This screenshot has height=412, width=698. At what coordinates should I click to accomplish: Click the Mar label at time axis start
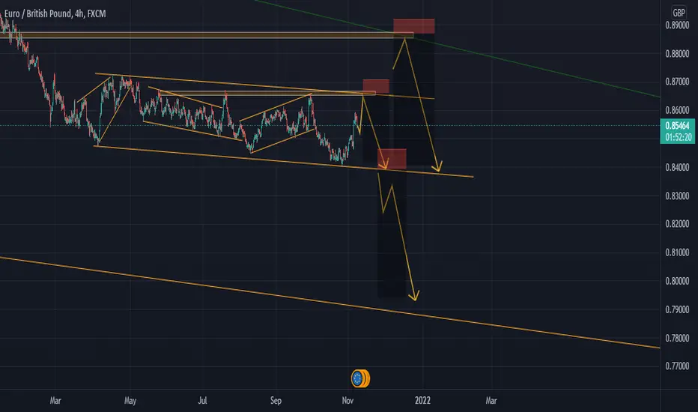point(55,401)
